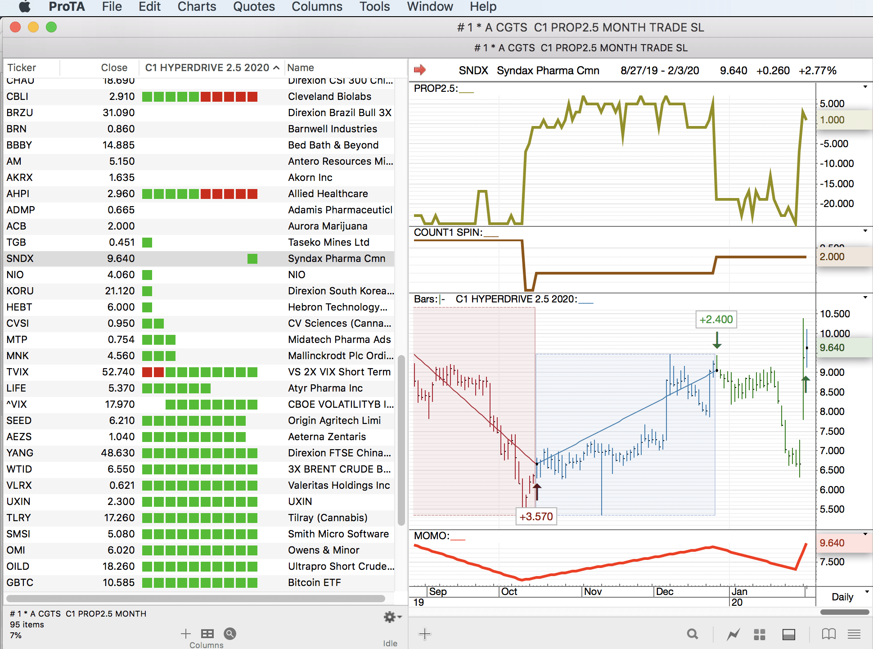The height and width of the screenshot is (649, 873).
Task: Click the red arrow icon beside SNDX
Action: (x=419, y=70)
